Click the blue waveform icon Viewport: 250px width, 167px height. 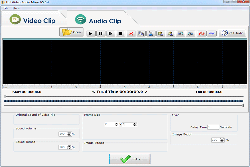click(212, 34)
